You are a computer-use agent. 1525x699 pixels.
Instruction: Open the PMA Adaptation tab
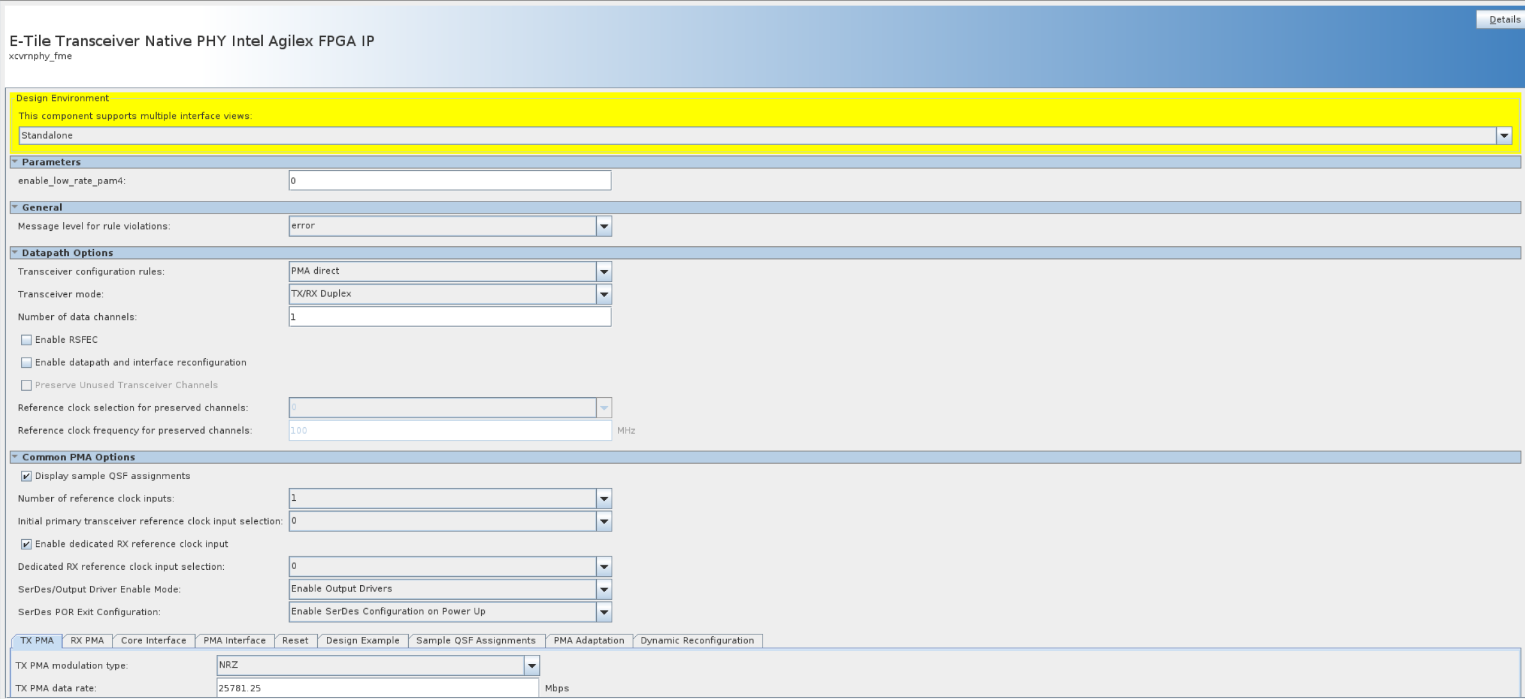(x=589, y=640)
